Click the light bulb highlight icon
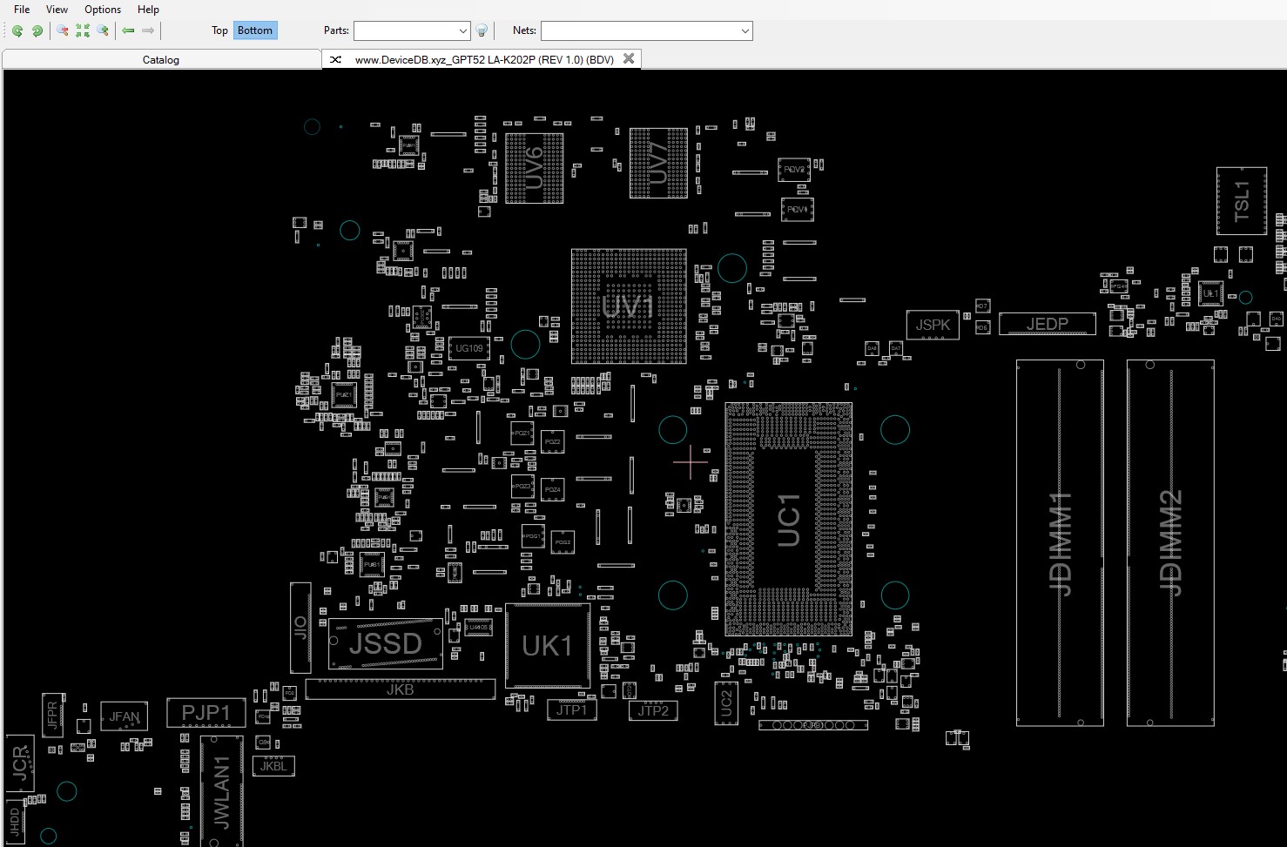1287x847 pixels. pyautogui.click(x=482, y=30)
